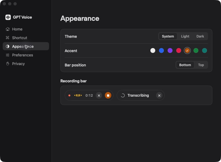Click the Preferences sliders icon
This screenshot has width=221, height=162.
click(x=8, y=55)
